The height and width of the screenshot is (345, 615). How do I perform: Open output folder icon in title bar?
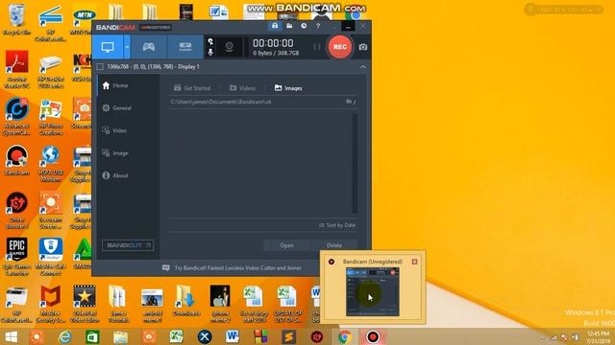tap(289, 26)
